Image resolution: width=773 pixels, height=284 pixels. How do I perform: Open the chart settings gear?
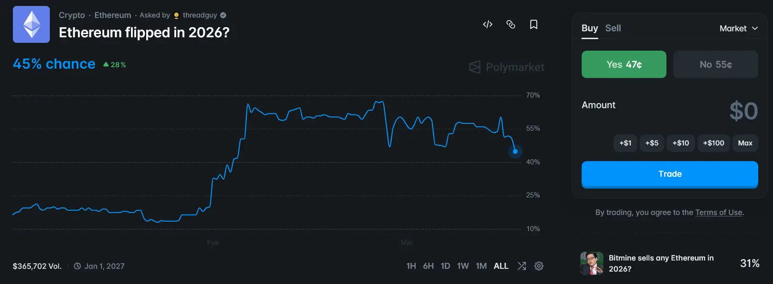click(539, 266)
